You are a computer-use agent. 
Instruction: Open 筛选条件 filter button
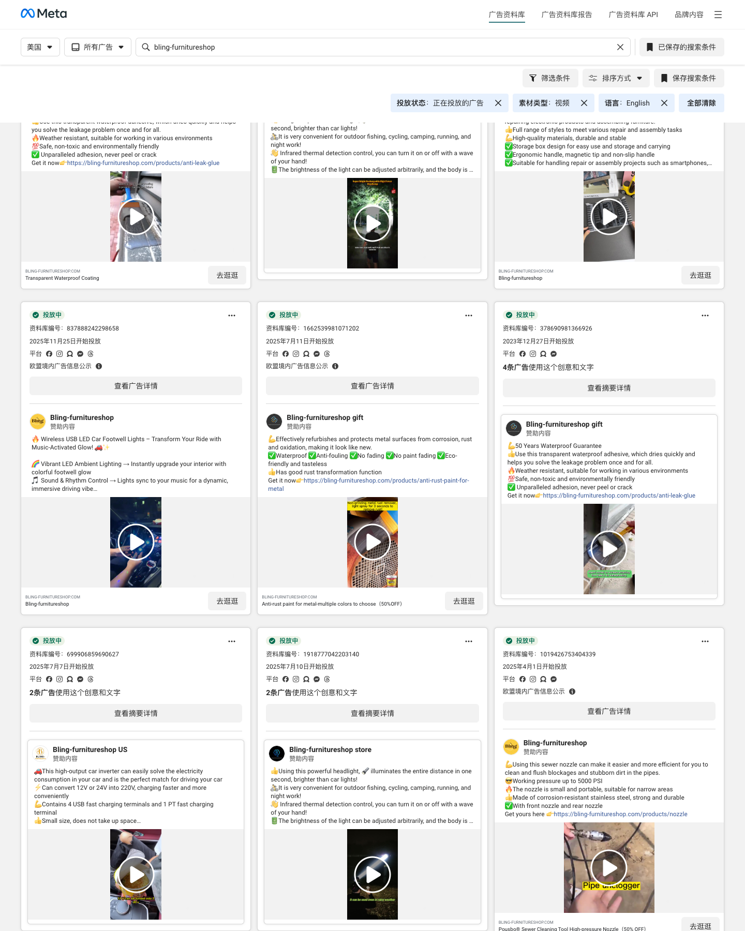point(550,78)
